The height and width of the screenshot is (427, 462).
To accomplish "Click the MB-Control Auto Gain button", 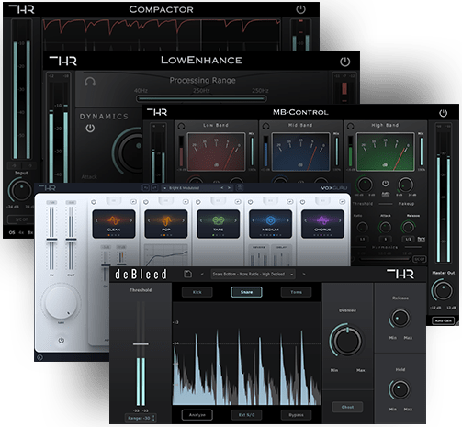I will click(x=443, y=320).
